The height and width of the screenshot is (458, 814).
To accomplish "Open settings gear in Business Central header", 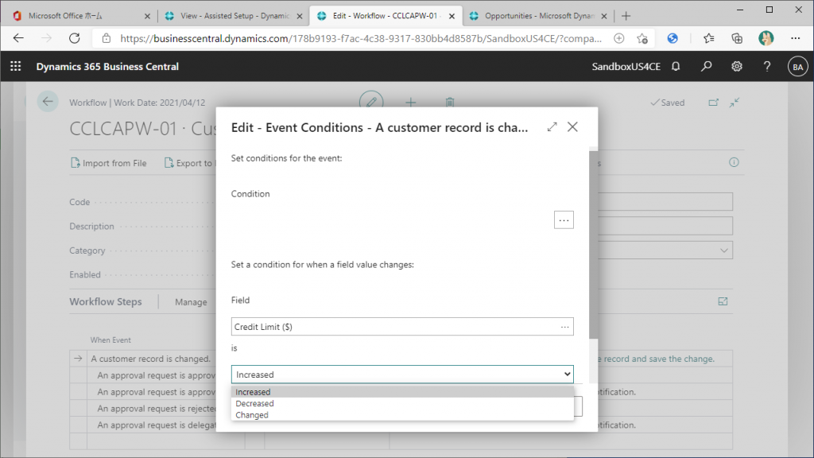I will tap(737, 67).
